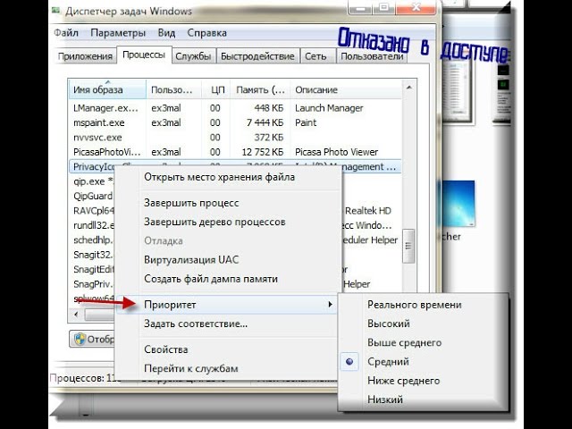Image resolution: width=572 pixels, height=429 pixels.
Task: Set priority to Средний
Action: point(423,361)
